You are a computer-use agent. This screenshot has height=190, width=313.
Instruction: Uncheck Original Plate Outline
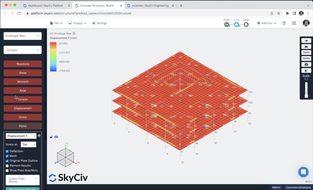(x=7, y=161)
